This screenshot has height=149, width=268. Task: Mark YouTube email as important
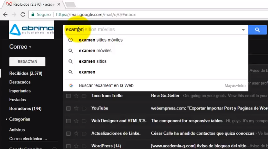[x=84, y=109]
